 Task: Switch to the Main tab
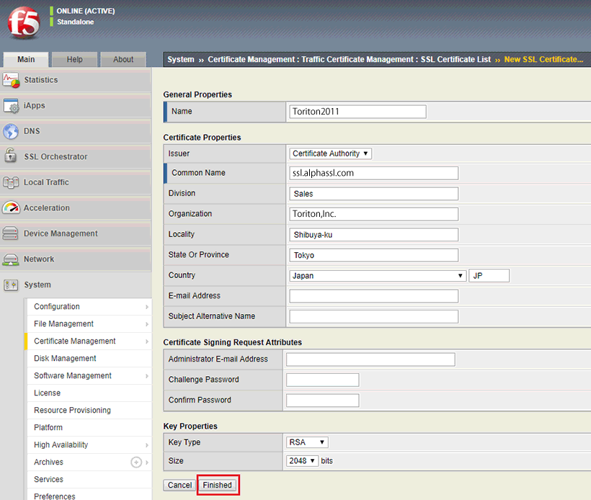pos(26,60)
